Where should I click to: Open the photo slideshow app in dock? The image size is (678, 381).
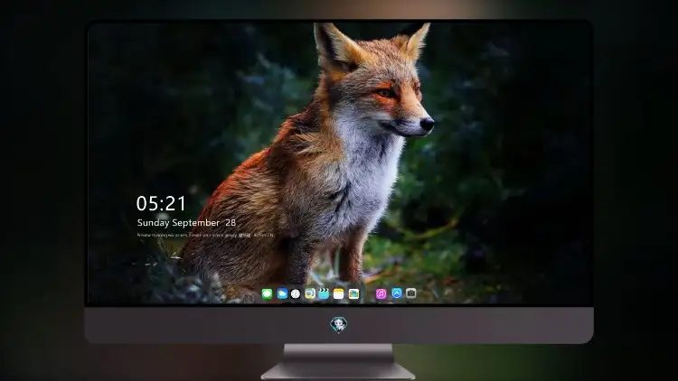(x=353, y=294)
